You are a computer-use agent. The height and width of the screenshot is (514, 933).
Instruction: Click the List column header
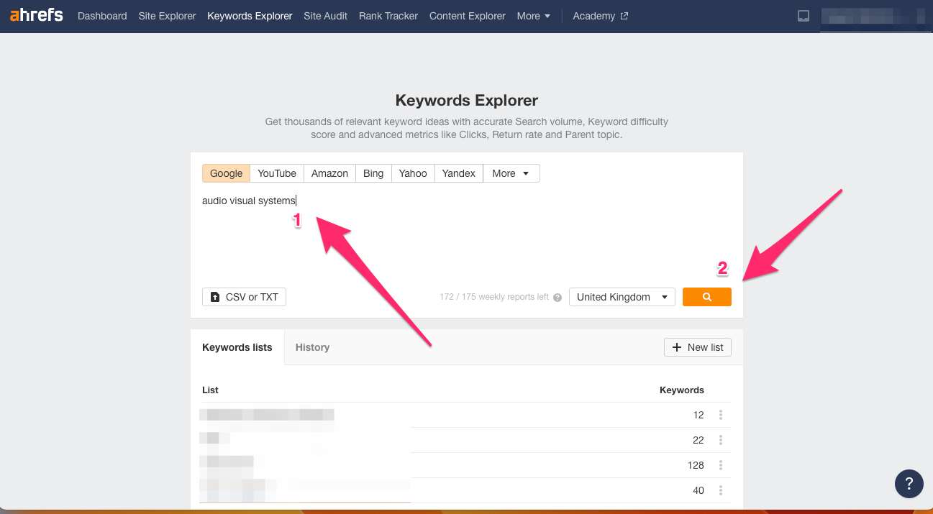coord(210,390)
